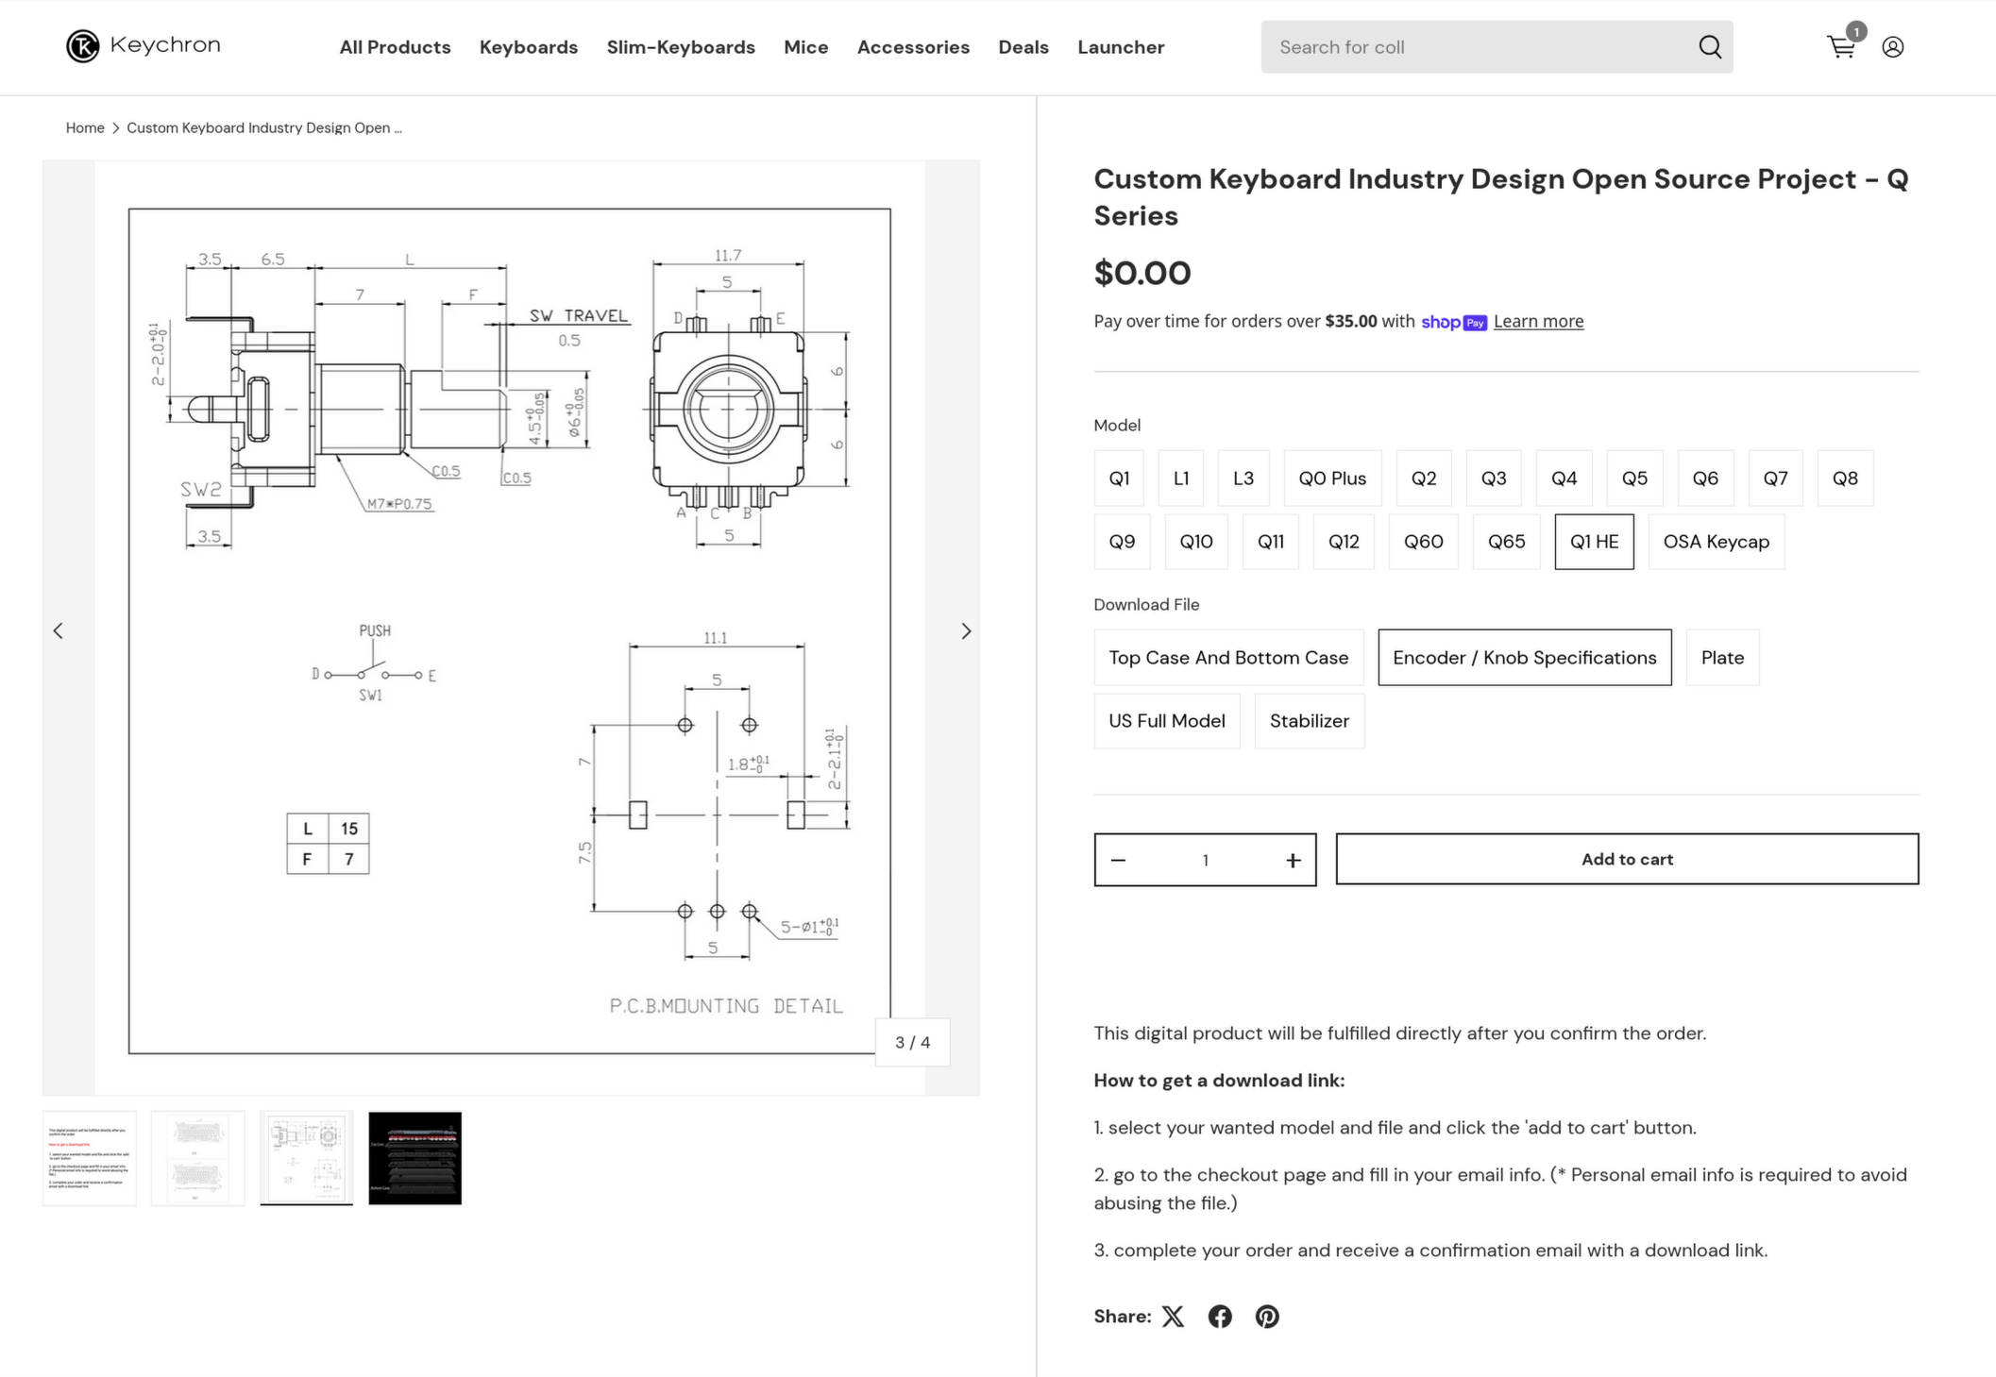Share the product on Facebook
This screenshot has width=1996, height=1377.
pos(1219,1316)
